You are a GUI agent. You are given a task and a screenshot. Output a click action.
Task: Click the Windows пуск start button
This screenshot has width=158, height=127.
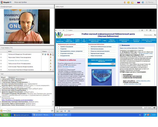click(x=6, y=115)
